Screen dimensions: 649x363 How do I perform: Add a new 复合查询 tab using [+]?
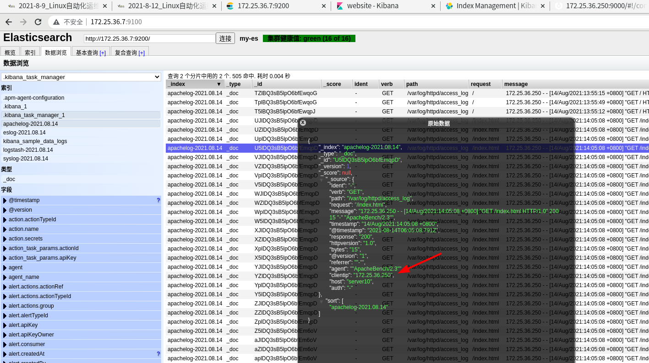[142, 53]
